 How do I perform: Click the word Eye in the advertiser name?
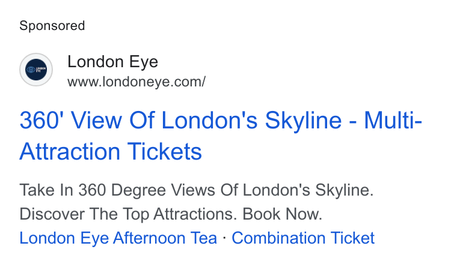click(x=144, y=62)
